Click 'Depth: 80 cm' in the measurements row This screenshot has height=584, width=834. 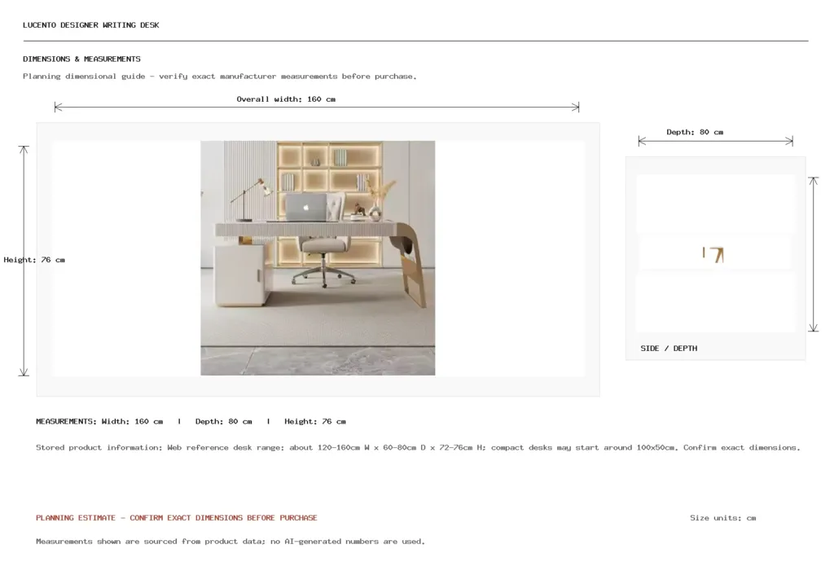coord(223,421)
